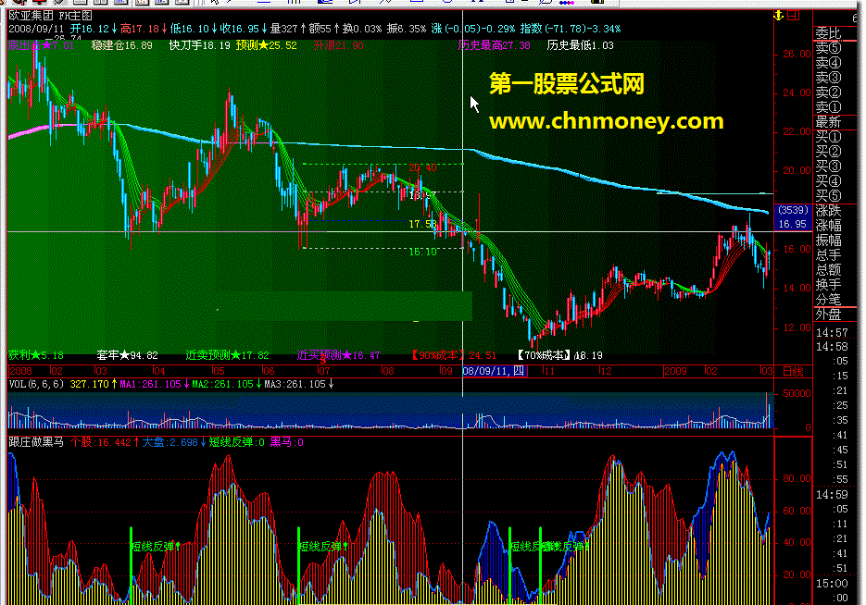Jump to the 04 month marker on timeline

159,371
